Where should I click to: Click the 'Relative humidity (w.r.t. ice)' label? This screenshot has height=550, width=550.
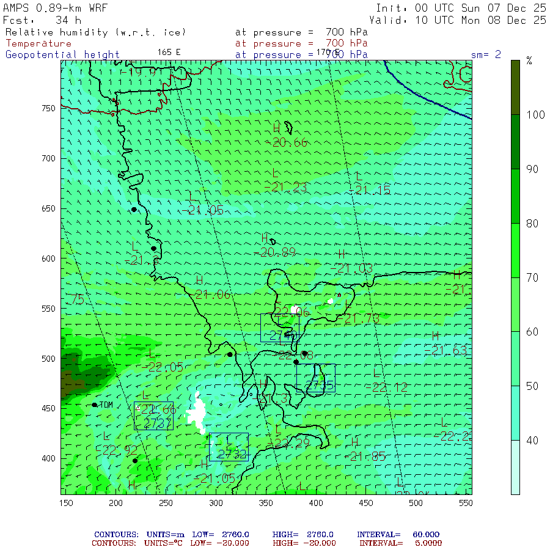[x=95, y=32]
